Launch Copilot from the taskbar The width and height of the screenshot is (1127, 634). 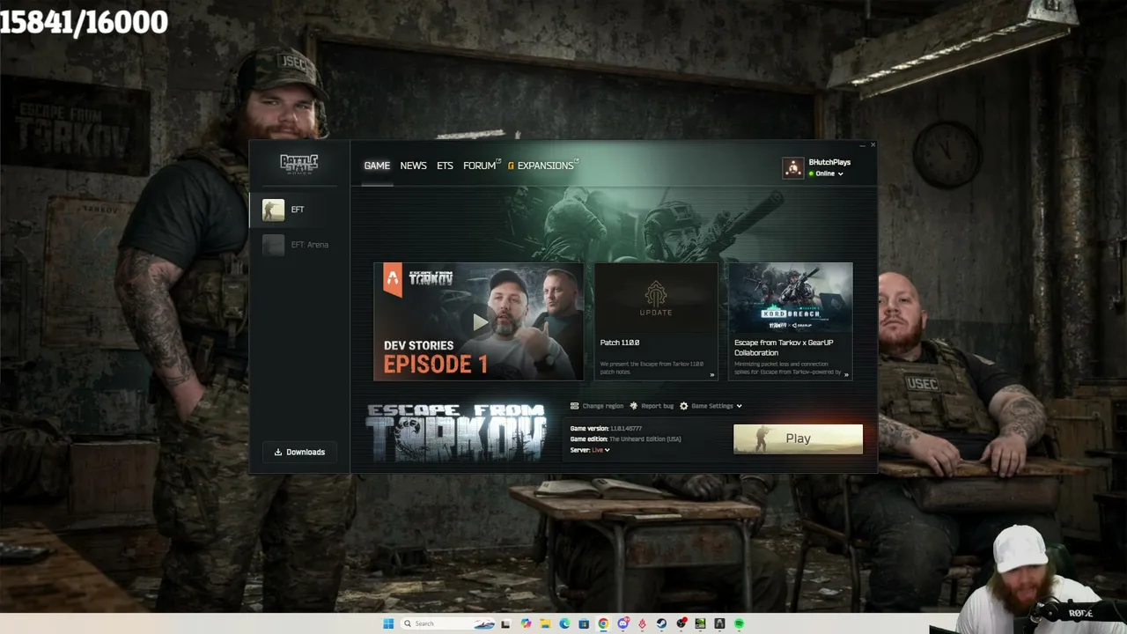pos(526,623)
